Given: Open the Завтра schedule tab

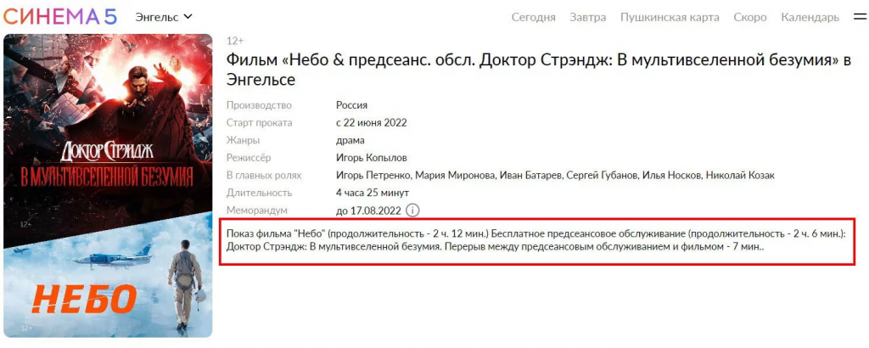Looking at the screenshot, I should point(588,17).
